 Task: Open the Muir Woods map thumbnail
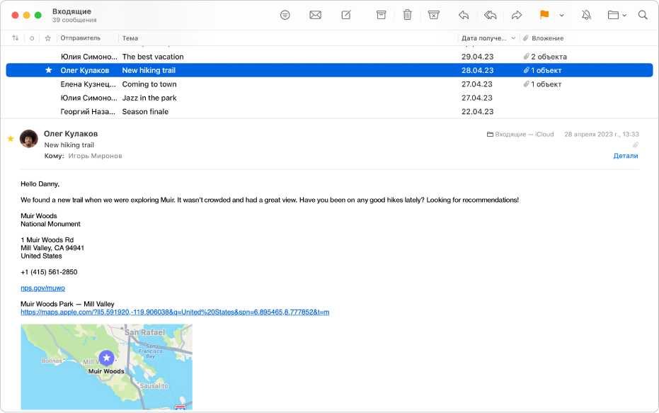click(106, 366)
